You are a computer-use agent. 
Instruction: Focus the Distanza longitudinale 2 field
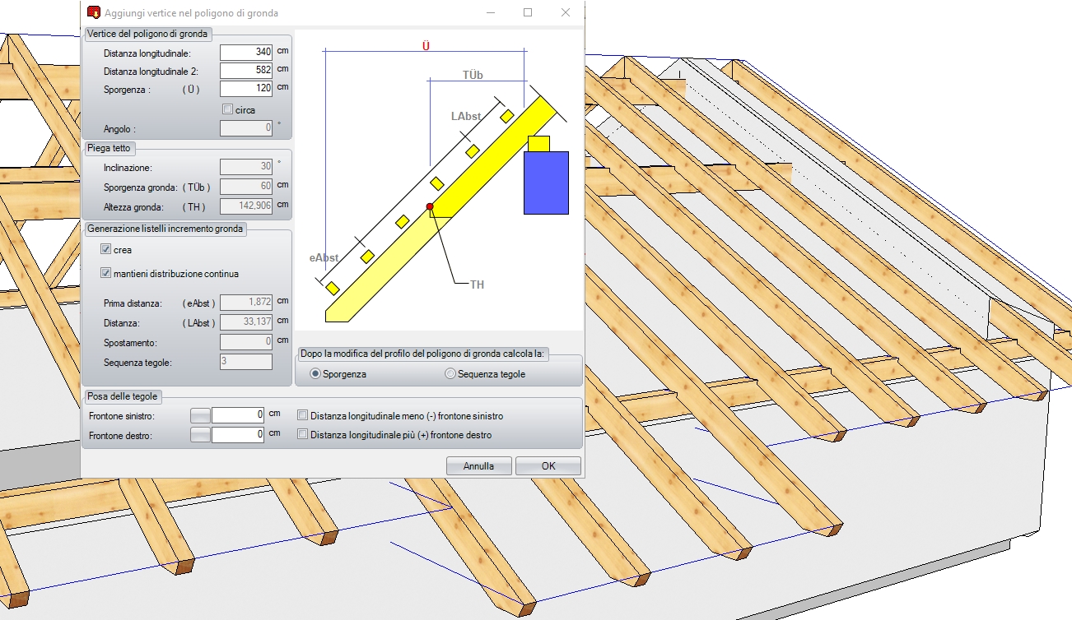[246, 71]
